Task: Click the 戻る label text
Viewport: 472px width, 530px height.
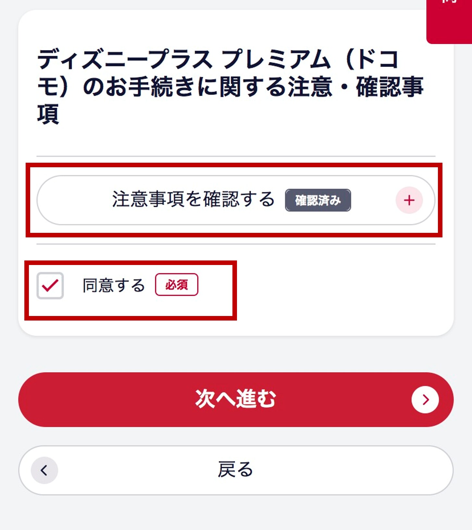Action: click(235, 470)
